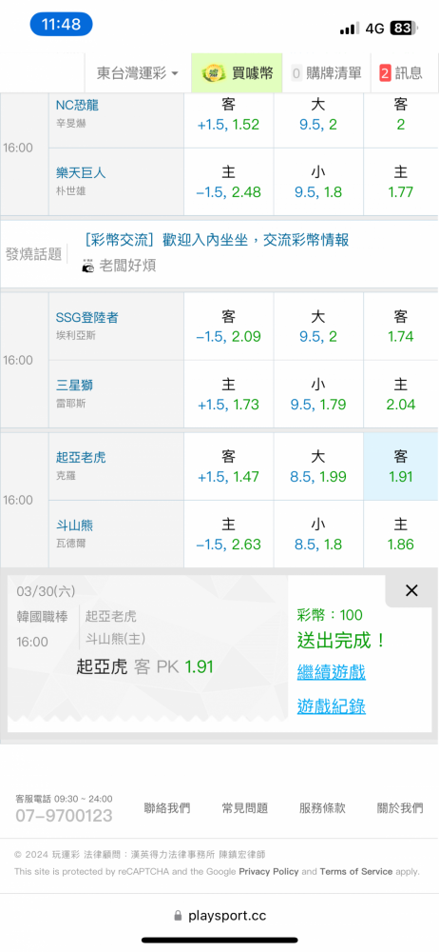
Task: Tap the 11:48 status bar clock
Action: 61,25
